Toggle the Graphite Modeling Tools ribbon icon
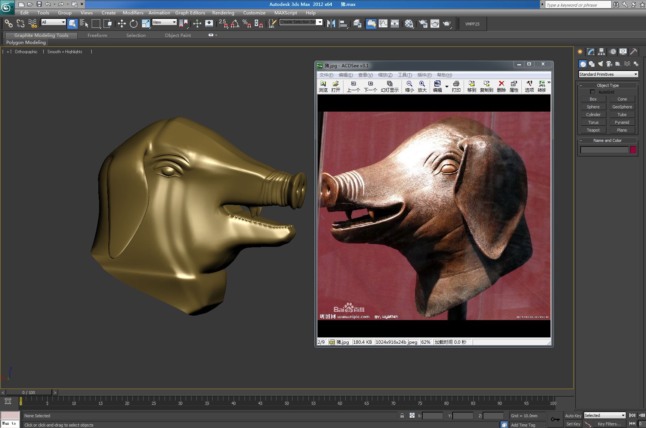Viewport: 646px width, 428px height. (x=371, y=24)
